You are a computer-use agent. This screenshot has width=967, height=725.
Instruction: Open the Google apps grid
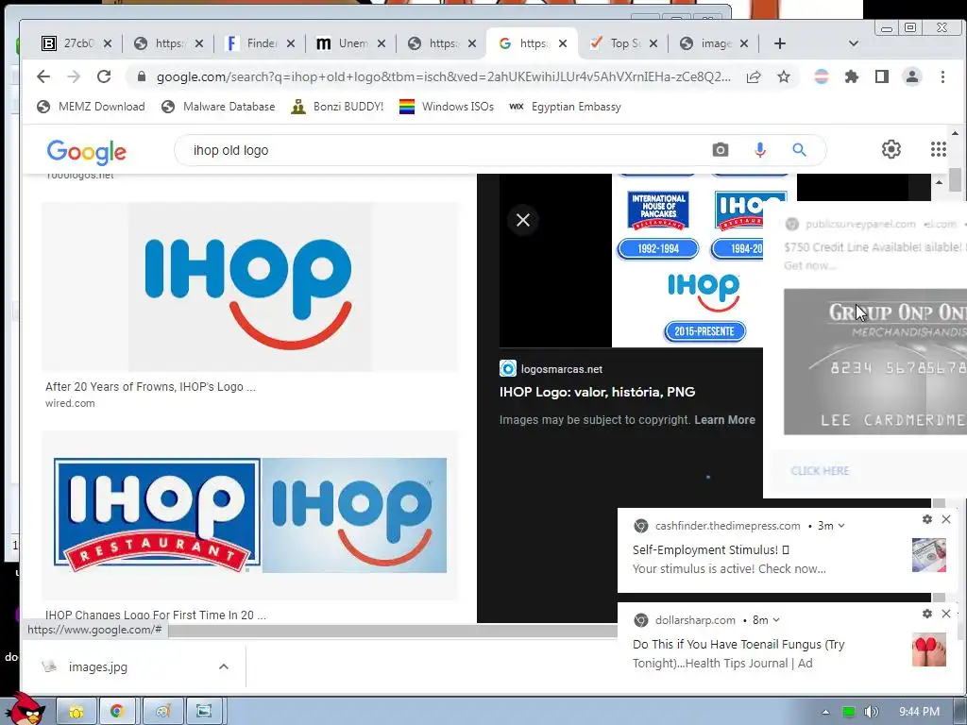tap(938, 149)
